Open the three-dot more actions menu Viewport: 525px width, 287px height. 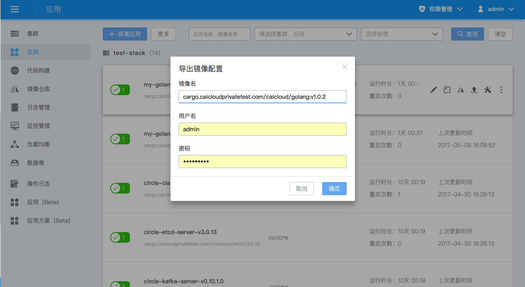501,90
